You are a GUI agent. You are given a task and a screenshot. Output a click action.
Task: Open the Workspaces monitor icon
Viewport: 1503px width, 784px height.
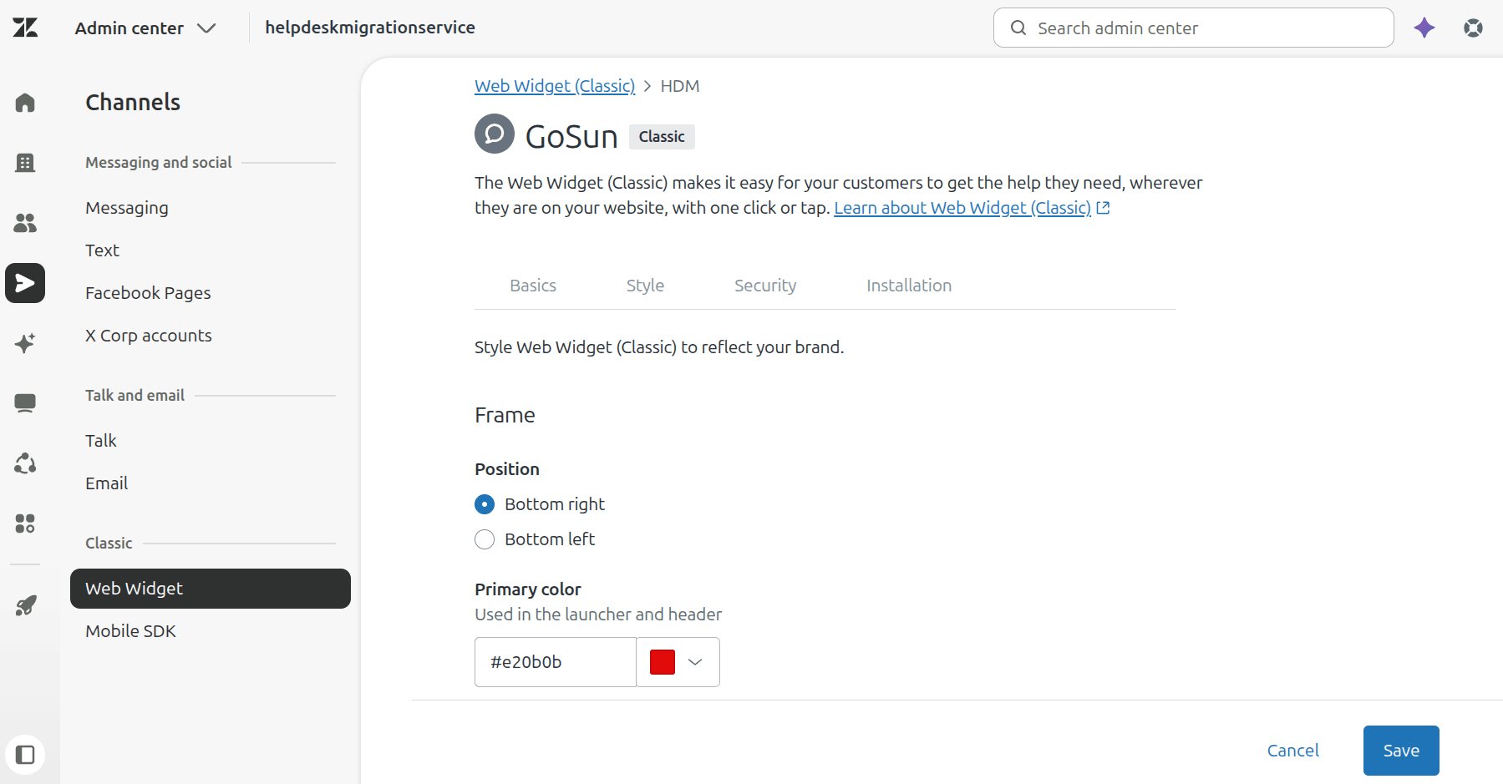25,403
